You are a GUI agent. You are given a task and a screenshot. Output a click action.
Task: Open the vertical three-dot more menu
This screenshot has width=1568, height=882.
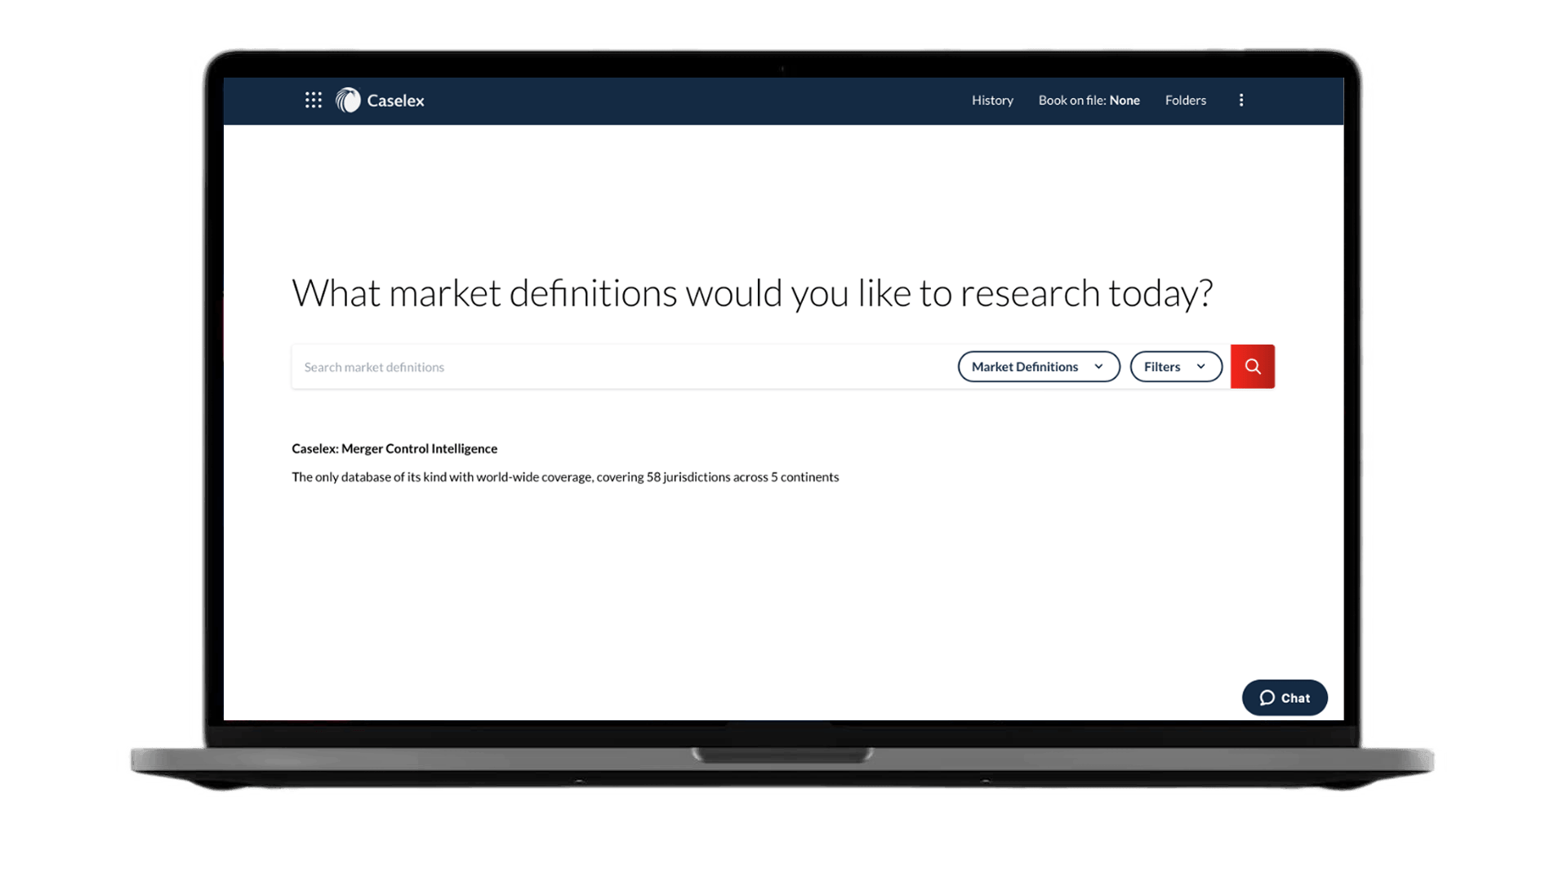(x=1241, y=100)
